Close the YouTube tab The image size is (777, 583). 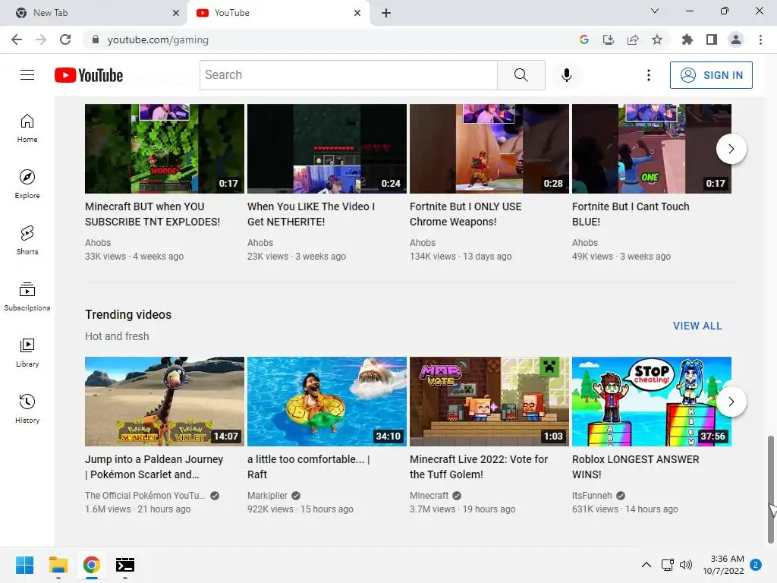pos(357,13)
